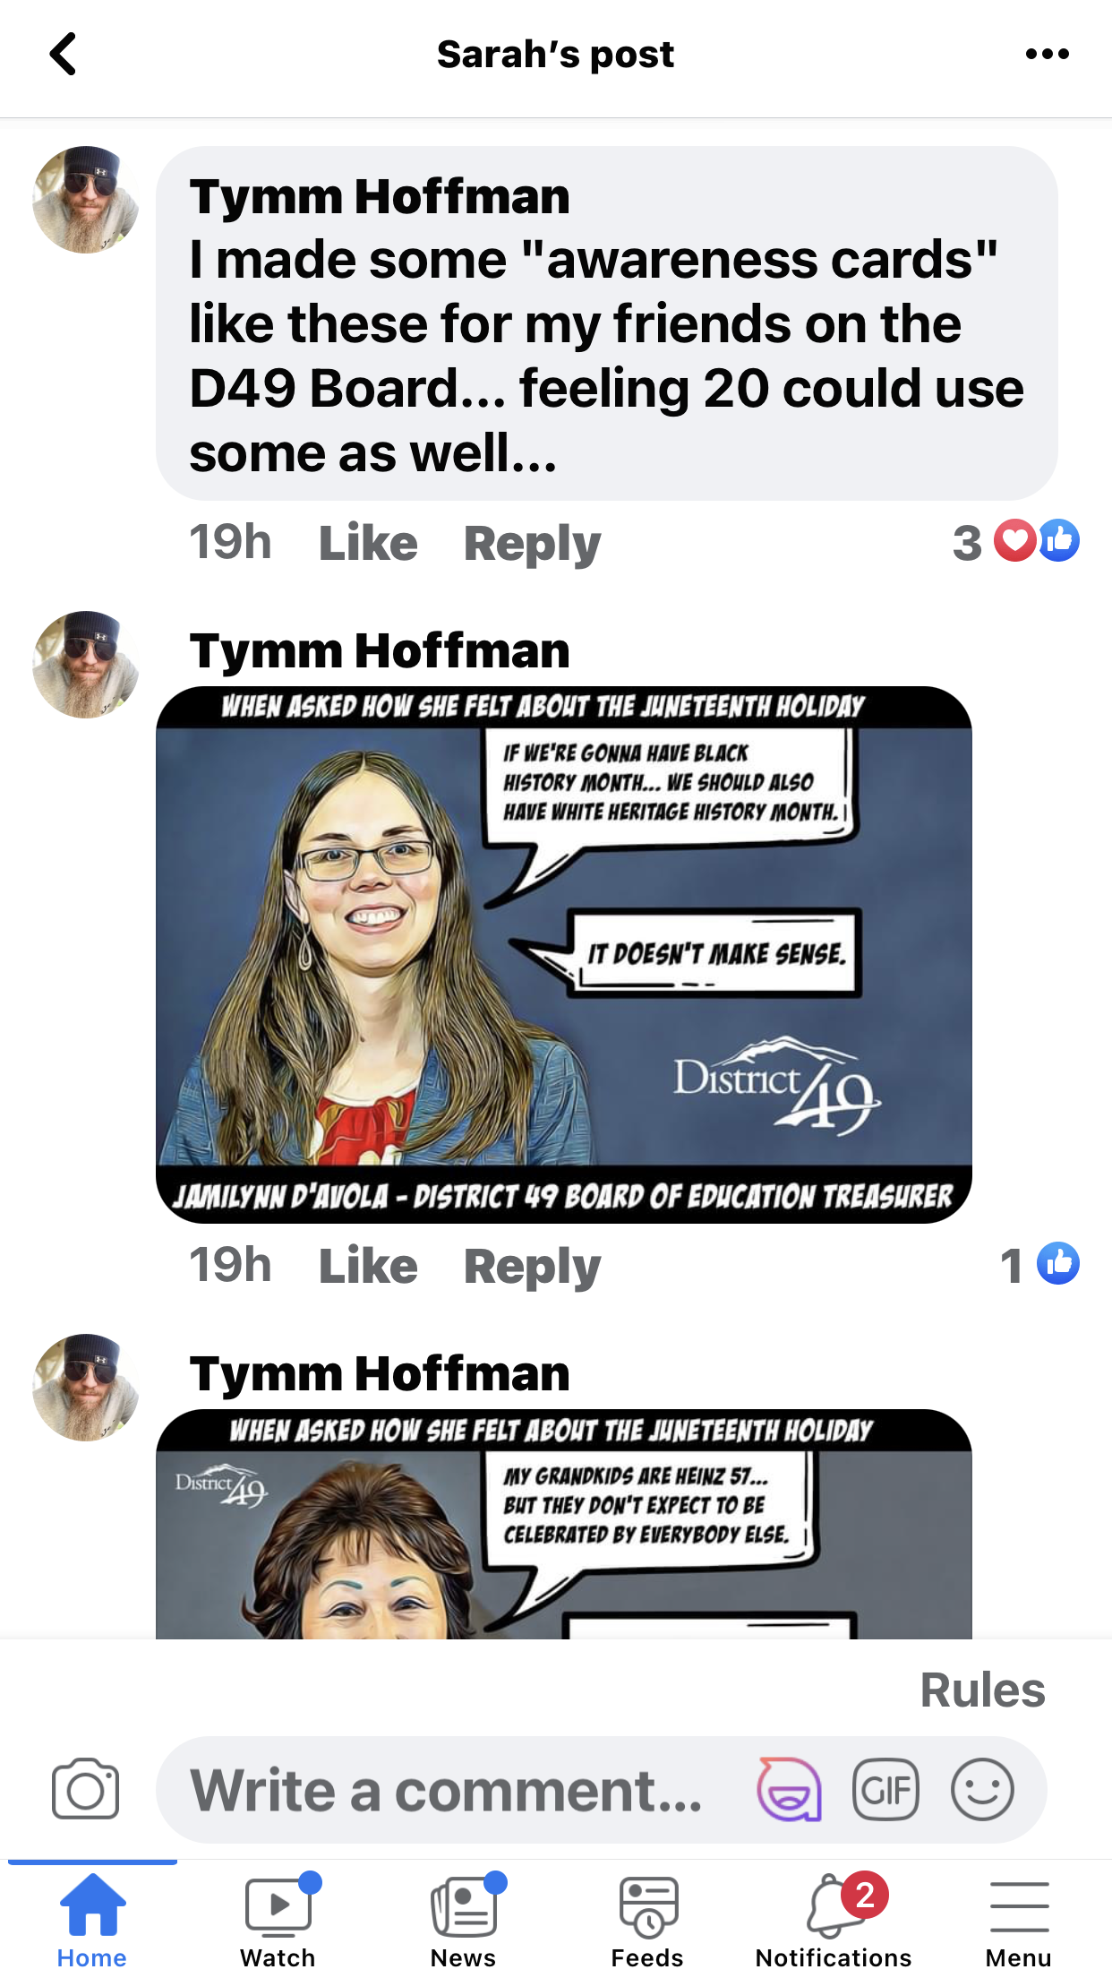Open the GIF picker
Image resolution: width=1112 pixels, height=1978 pixels.
[885, 1789]
